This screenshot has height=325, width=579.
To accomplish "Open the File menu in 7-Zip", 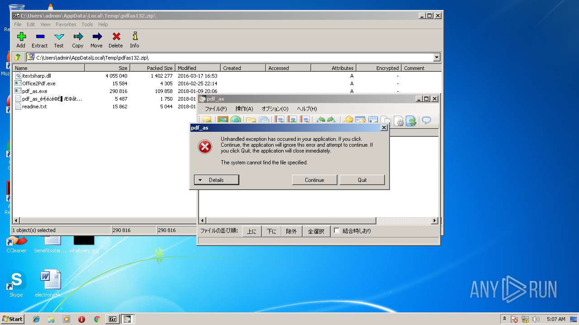I will (x=18, y=24).
